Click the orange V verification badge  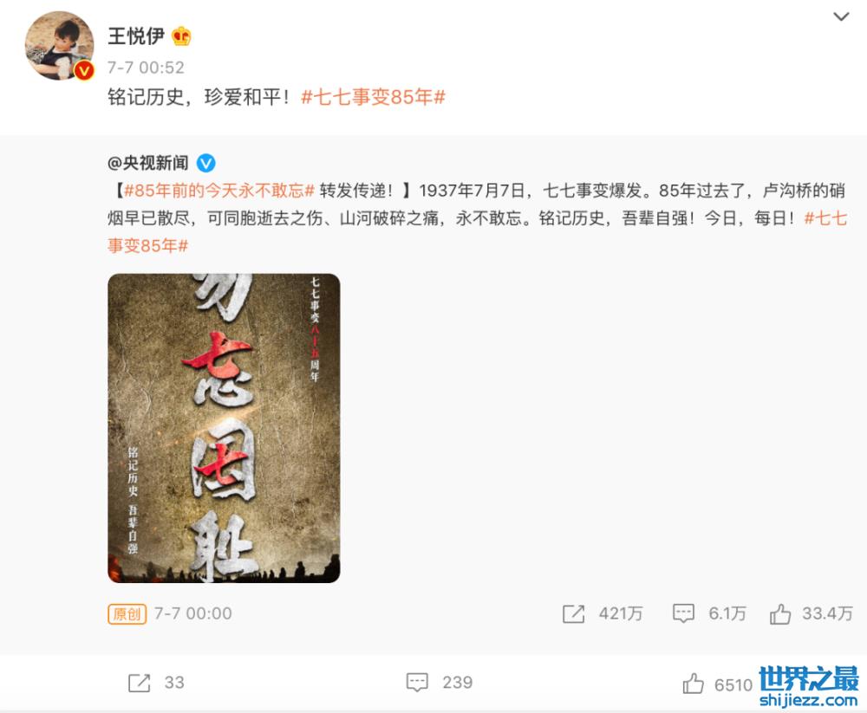84,70
